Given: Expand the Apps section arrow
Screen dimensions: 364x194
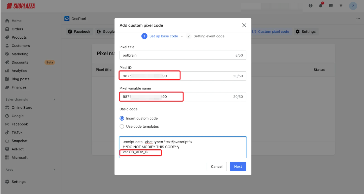Looking at the screenshot, I should (54, 170).
